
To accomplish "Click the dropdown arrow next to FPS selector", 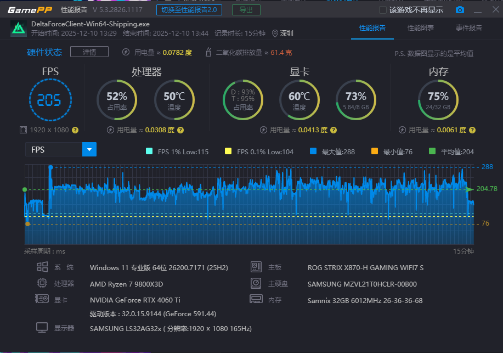I will [x=89, y=149].
